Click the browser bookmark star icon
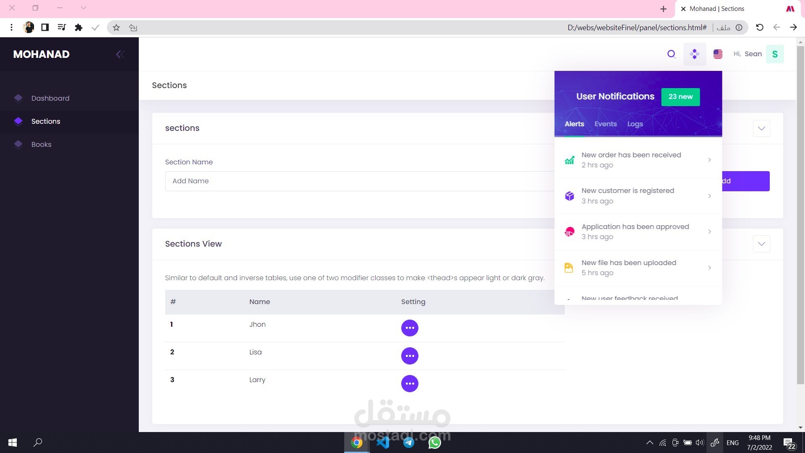Screen dimensions: 805x453 116,28
